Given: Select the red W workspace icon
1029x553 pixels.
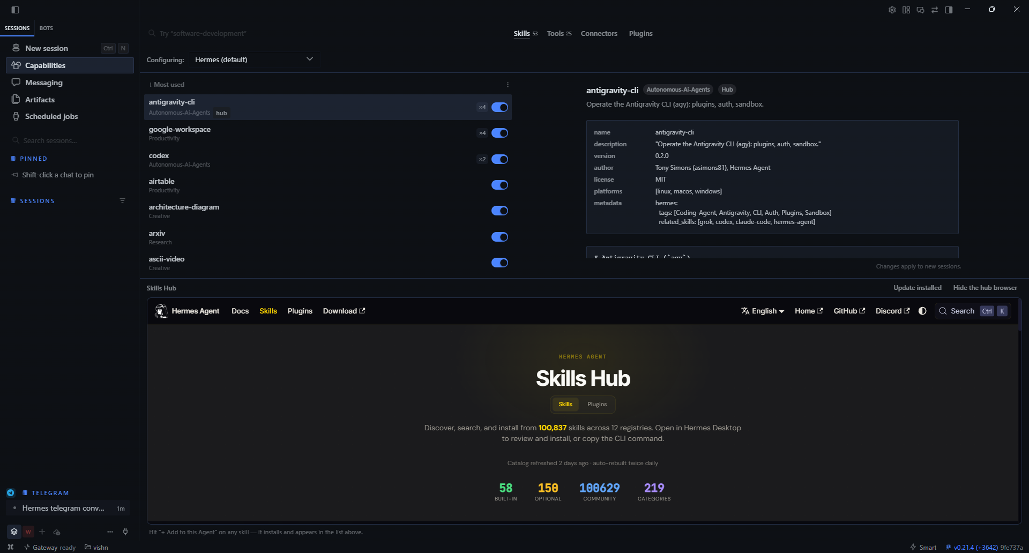Looking at the screenshot, I should [28, 532].
